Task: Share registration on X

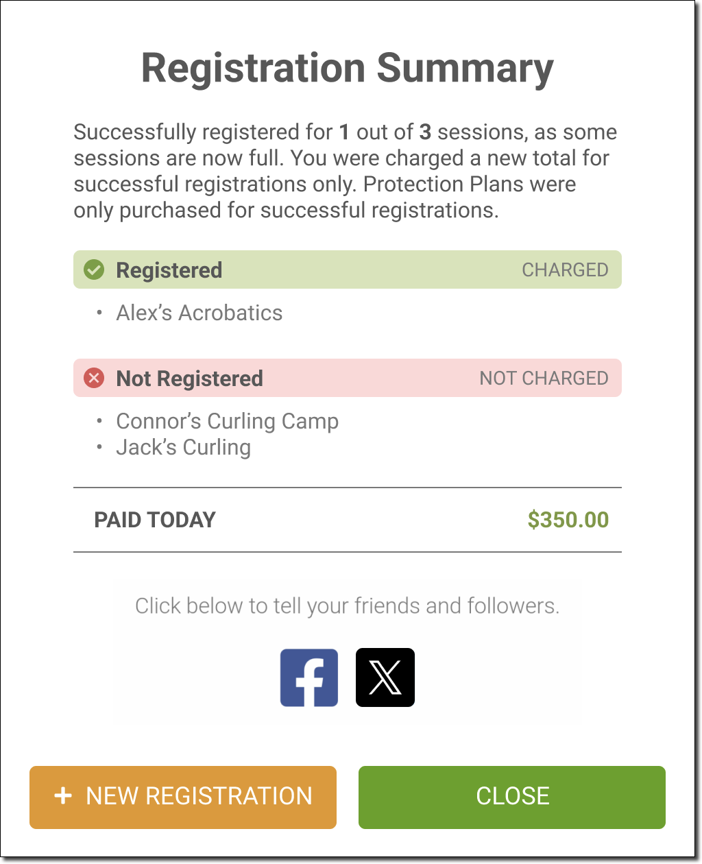Action: click(385, 677)
